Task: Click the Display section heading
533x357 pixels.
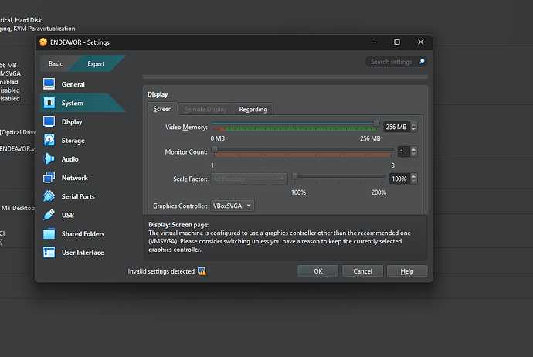Action: 158,94
